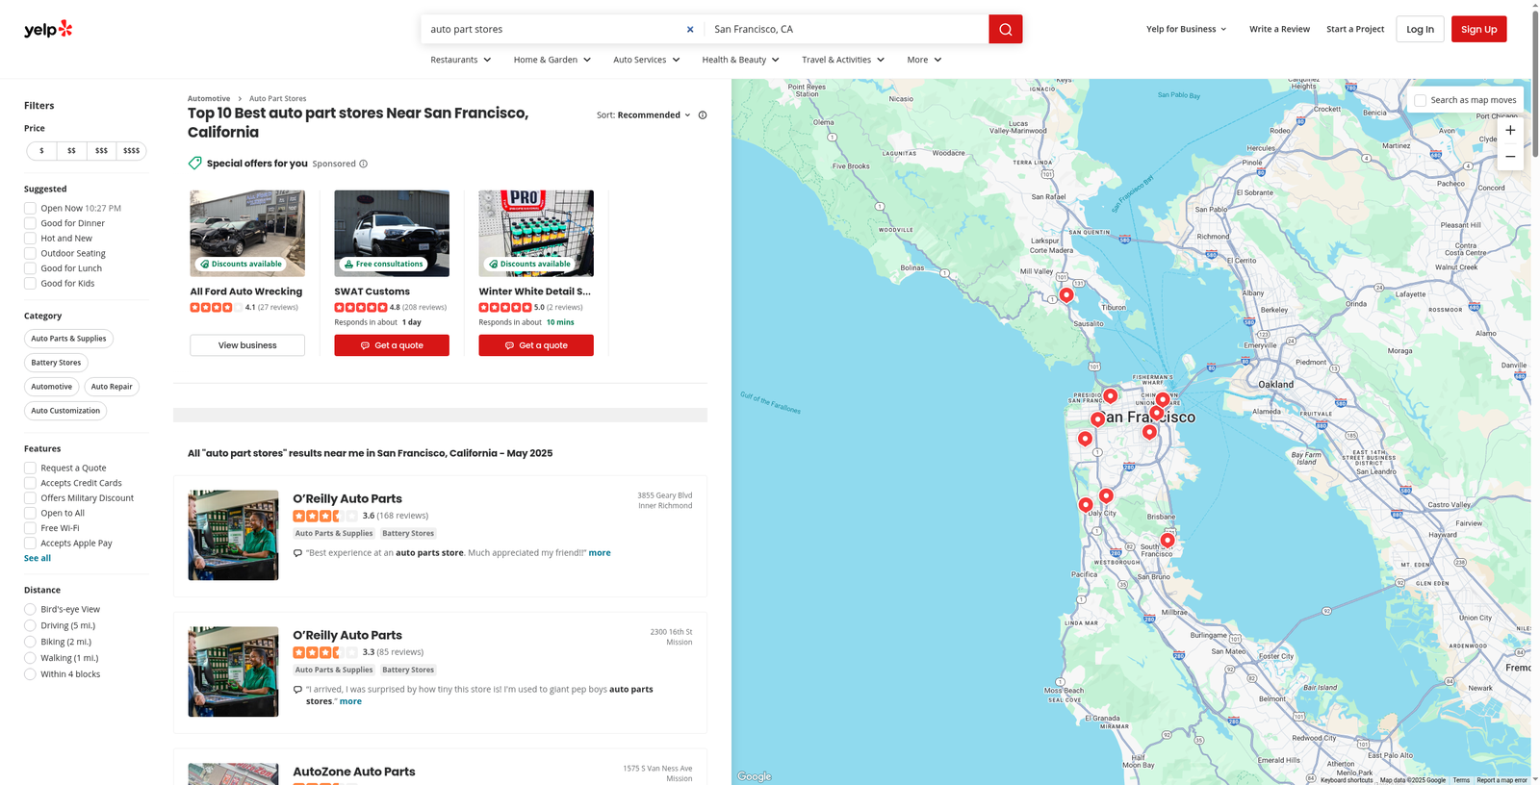The image size is (1540, 785).
Task: Open AutoZone Auto Parts listing
Action: pyautogui.click(x=354, y=772)
